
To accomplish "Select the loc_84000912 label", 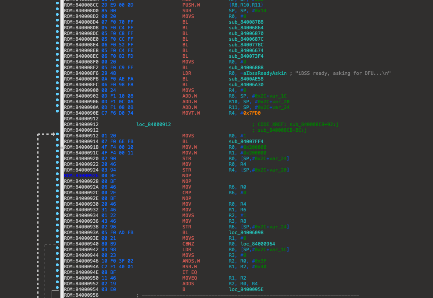I will click(x=154, y=124).
